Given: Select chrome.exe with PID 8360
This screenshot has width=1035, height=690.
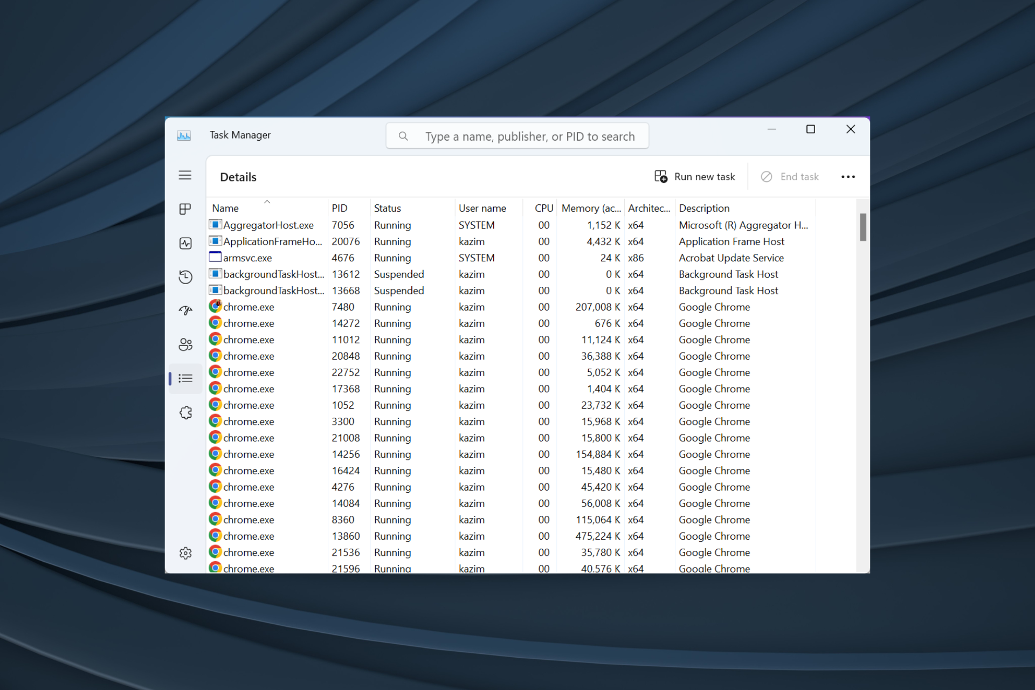Looking at the screenshot, I should pos(249,520).
